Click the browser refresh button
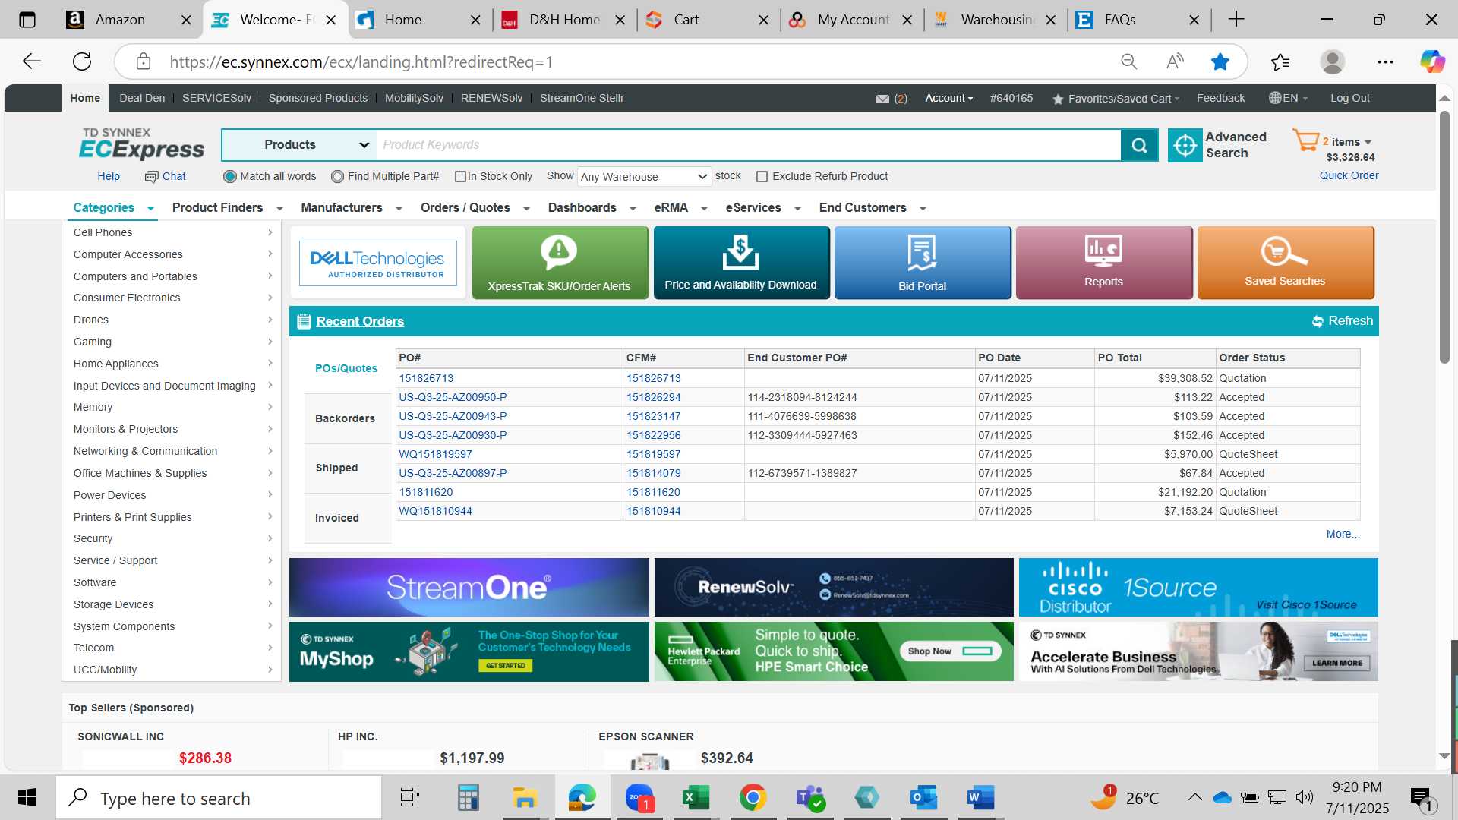Screen dimensions: 1458x820 coord(82,61)
